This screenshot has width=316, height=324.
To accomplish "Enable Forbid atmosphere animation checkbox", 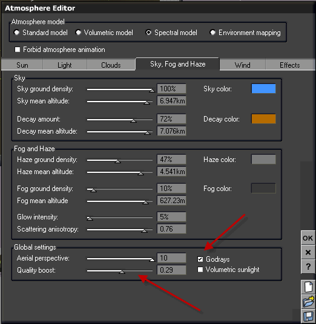I will coord(18,50).
